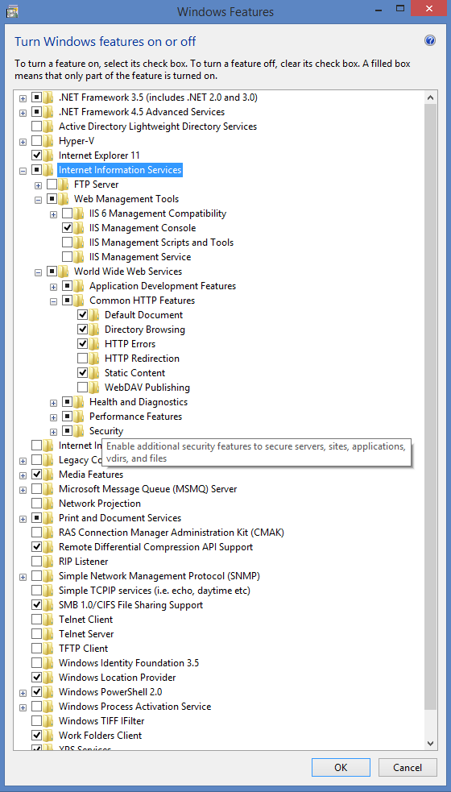
Task: Click the features list scrollbar thumb
Action: pos(430,408)
